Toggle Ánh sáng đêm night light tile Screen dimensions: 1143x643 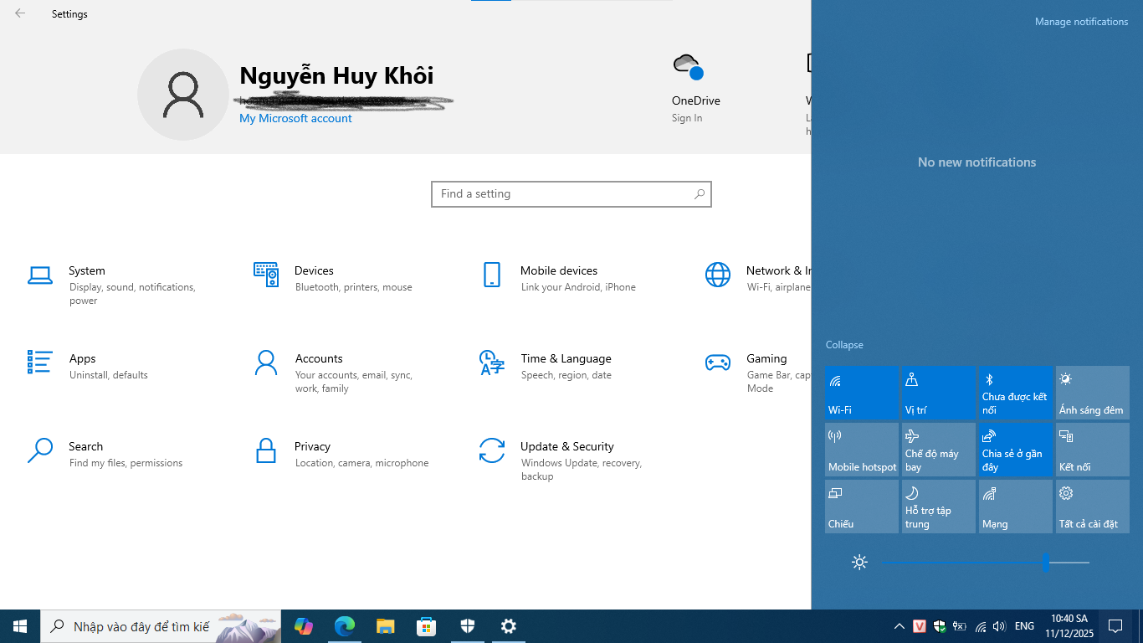click(x=1092, y=392)
